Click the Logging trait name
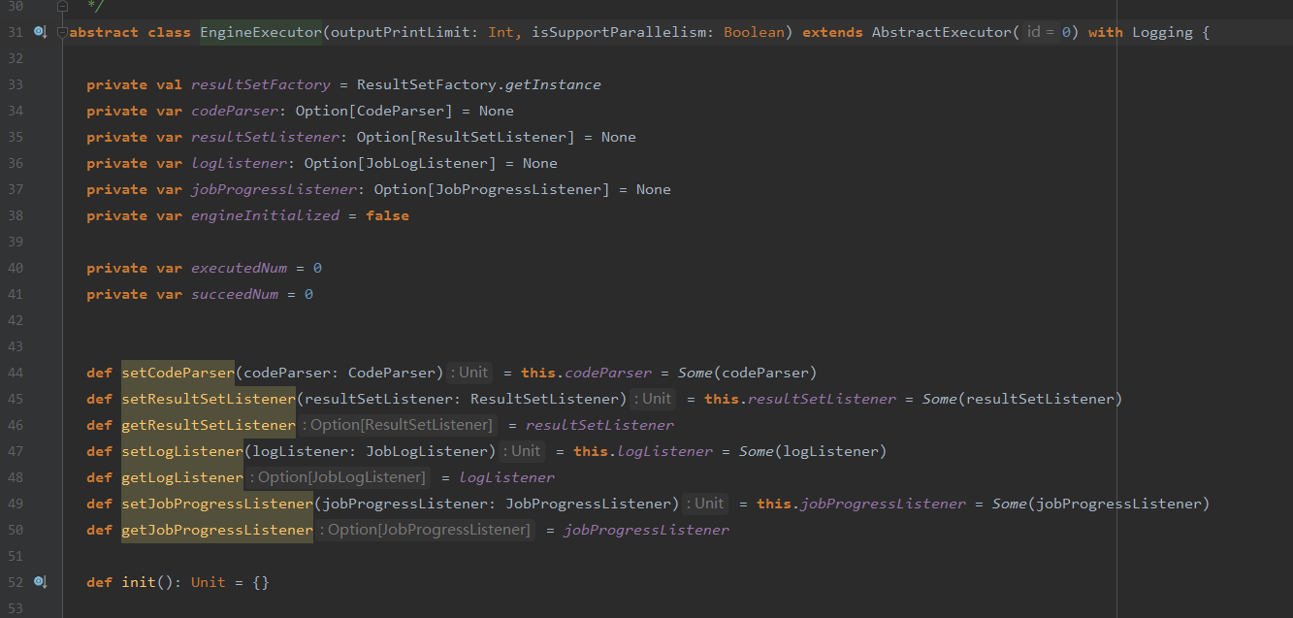 (x=1162, y=32)
